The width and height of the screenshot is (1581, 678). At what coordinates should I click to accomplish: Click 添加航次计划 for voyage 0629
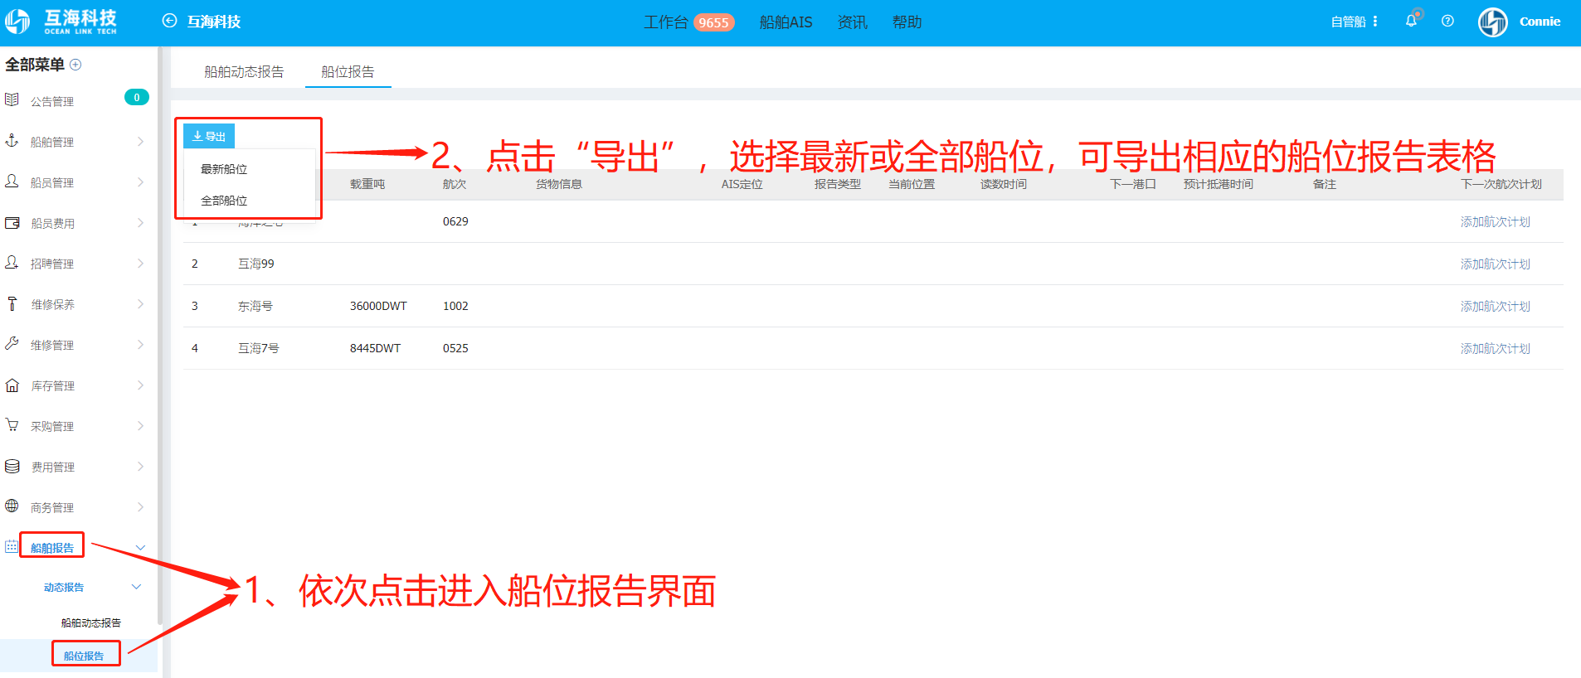click(1495, 222)
